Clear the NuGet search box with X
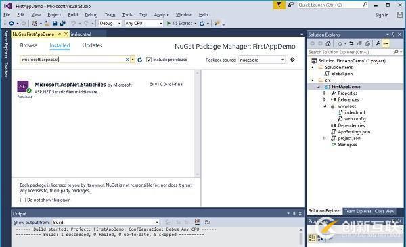The image size is (406, 247). click(x=127, y=60)
